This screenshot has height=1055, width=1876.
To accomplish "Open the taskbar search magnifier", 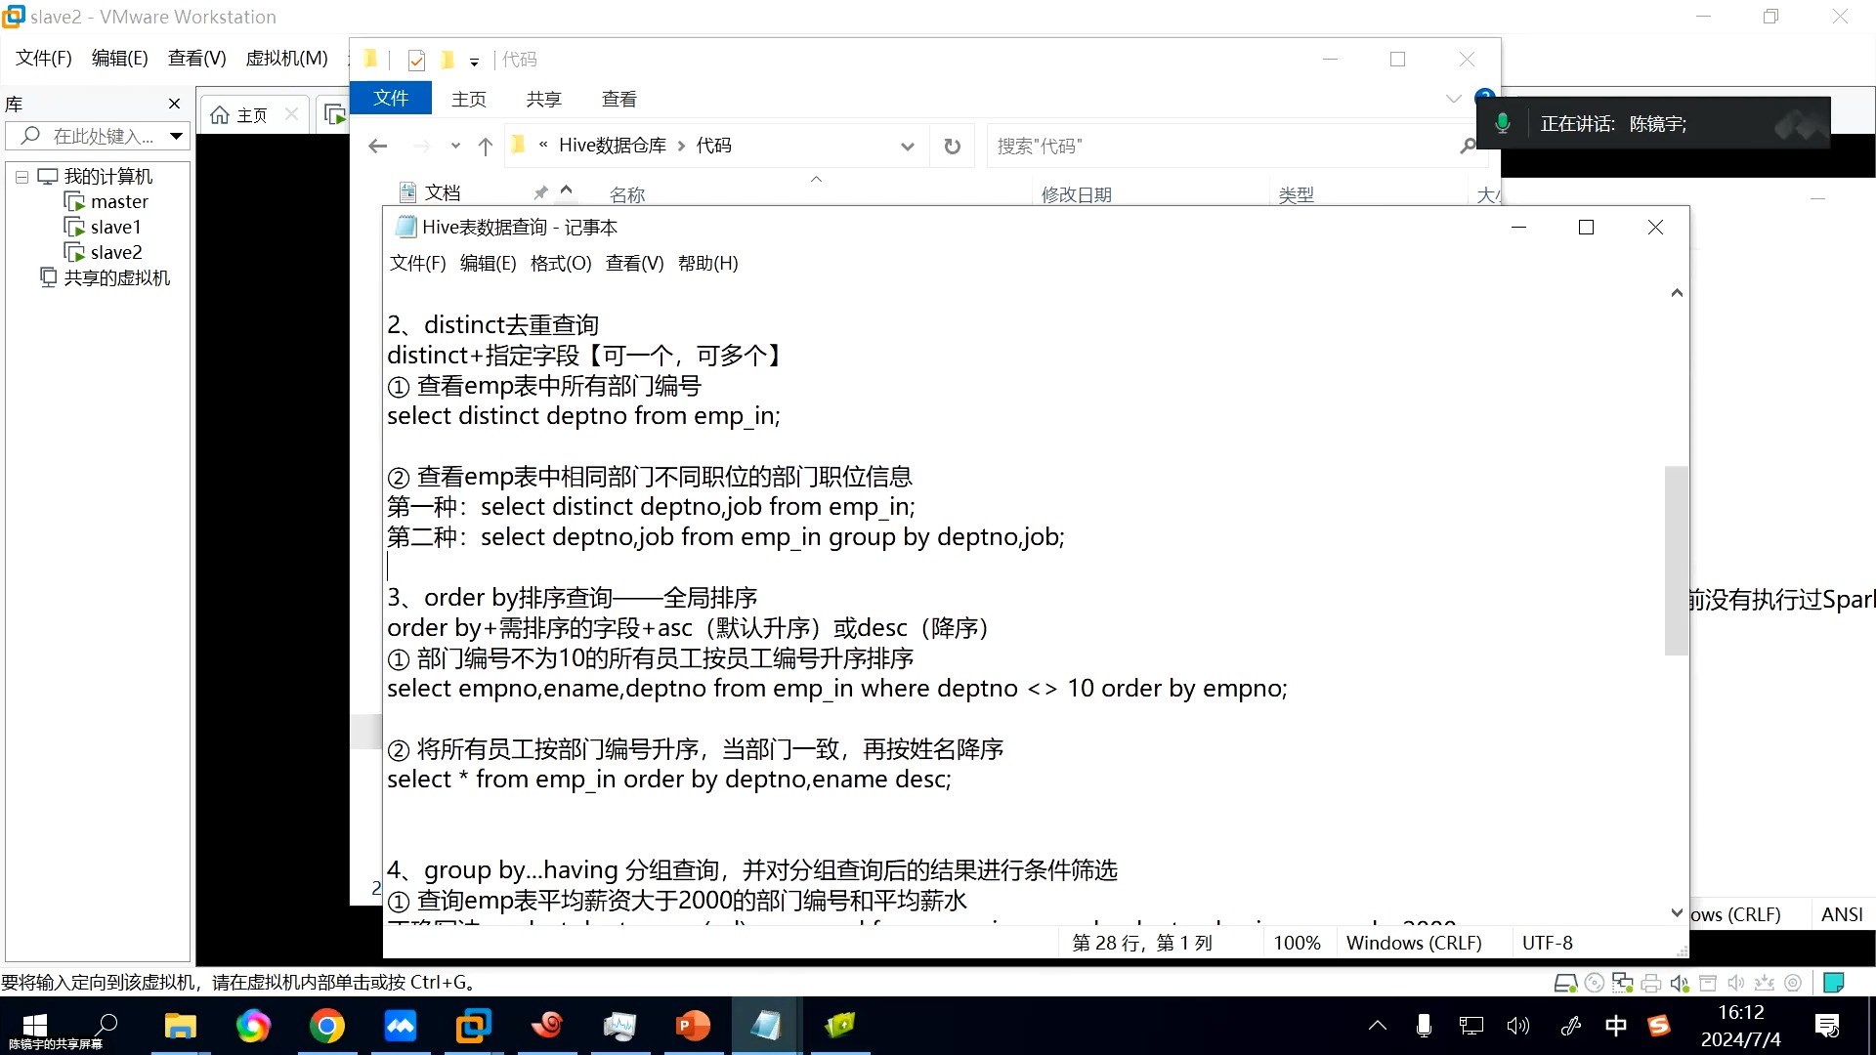I will point(106,1024).
